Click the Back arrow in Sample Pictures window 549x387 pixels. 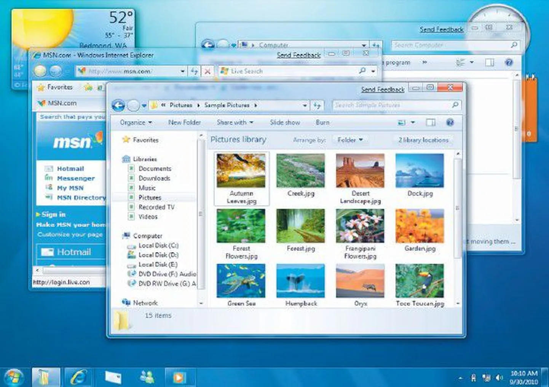tap(118, 105)
